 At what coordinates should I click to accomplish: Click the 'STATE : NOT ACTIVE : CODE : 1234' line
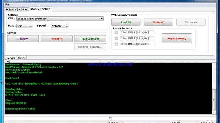(25, 95)
